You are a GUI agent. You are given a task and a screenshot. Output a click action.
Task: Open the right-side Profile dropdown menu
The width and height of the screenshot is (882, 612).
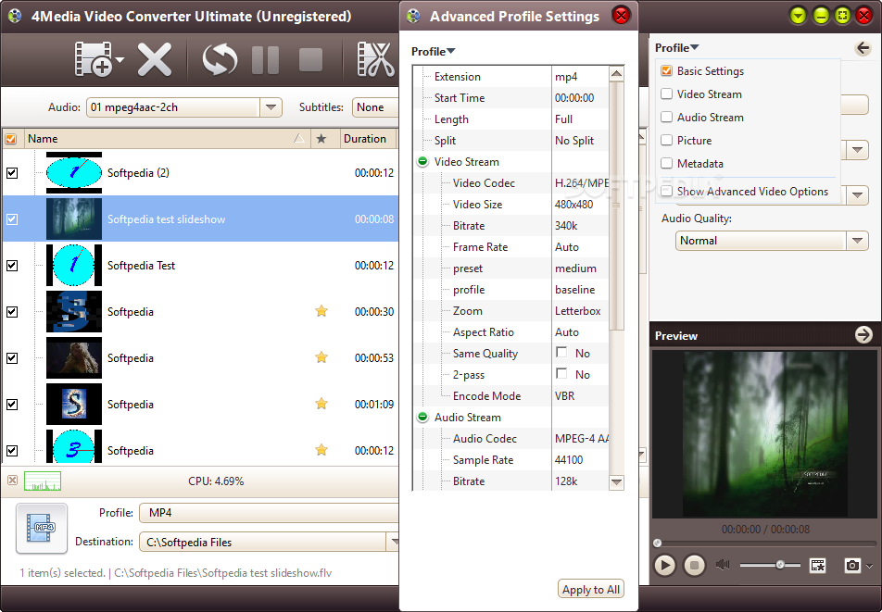676,48
